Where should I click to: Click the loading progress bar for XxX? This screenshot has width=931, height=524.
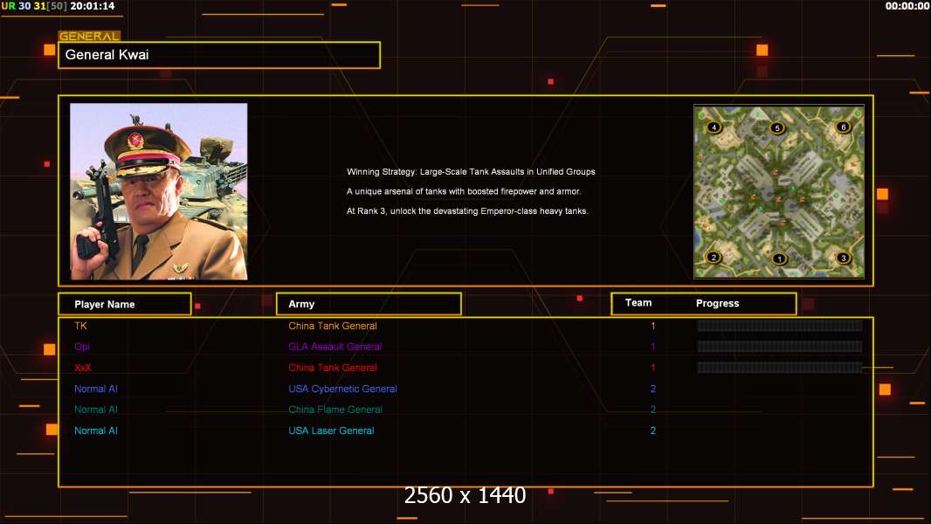[x=779, y=368]
